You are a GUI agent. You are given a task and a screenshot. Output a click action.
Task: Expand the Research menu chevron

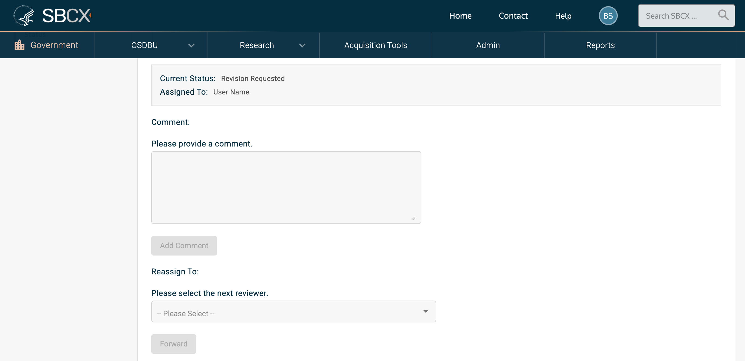point(302,45)
